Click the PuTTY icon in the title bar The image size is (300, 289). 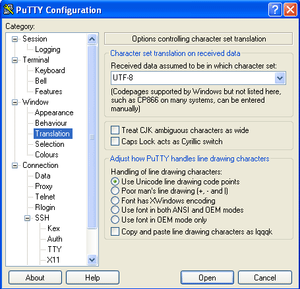point(9,10)
